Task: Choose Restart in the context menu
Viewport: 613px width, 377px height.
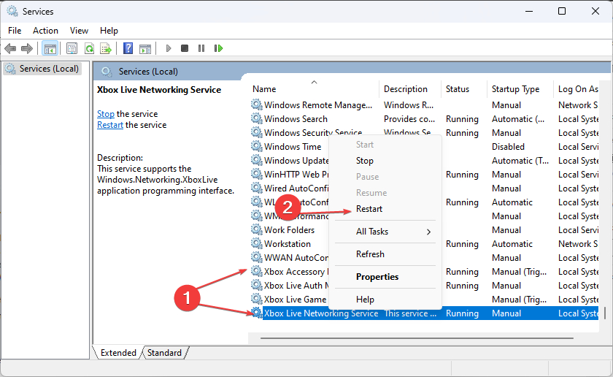Action: (369, 209)
